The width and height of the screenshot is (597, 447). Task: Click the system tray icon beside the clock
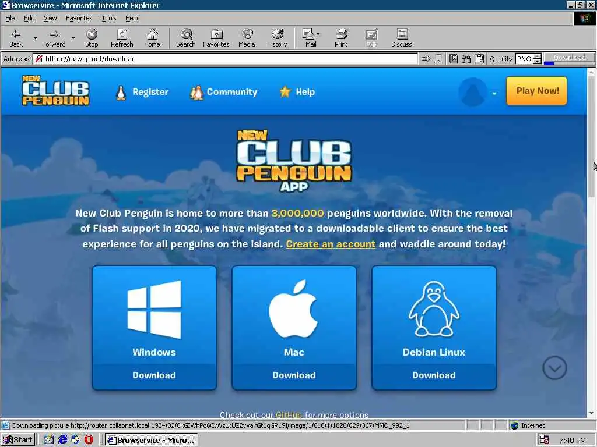coord(545,440)
